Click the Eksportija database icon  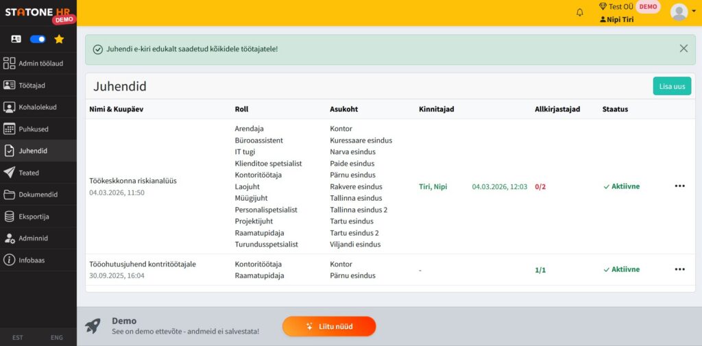pyautogui.click(x=10, y=217)
